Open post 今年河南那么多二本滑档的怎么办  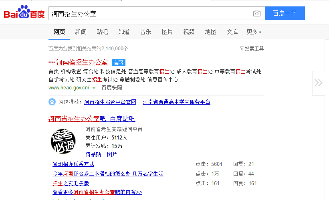[108, 174]
